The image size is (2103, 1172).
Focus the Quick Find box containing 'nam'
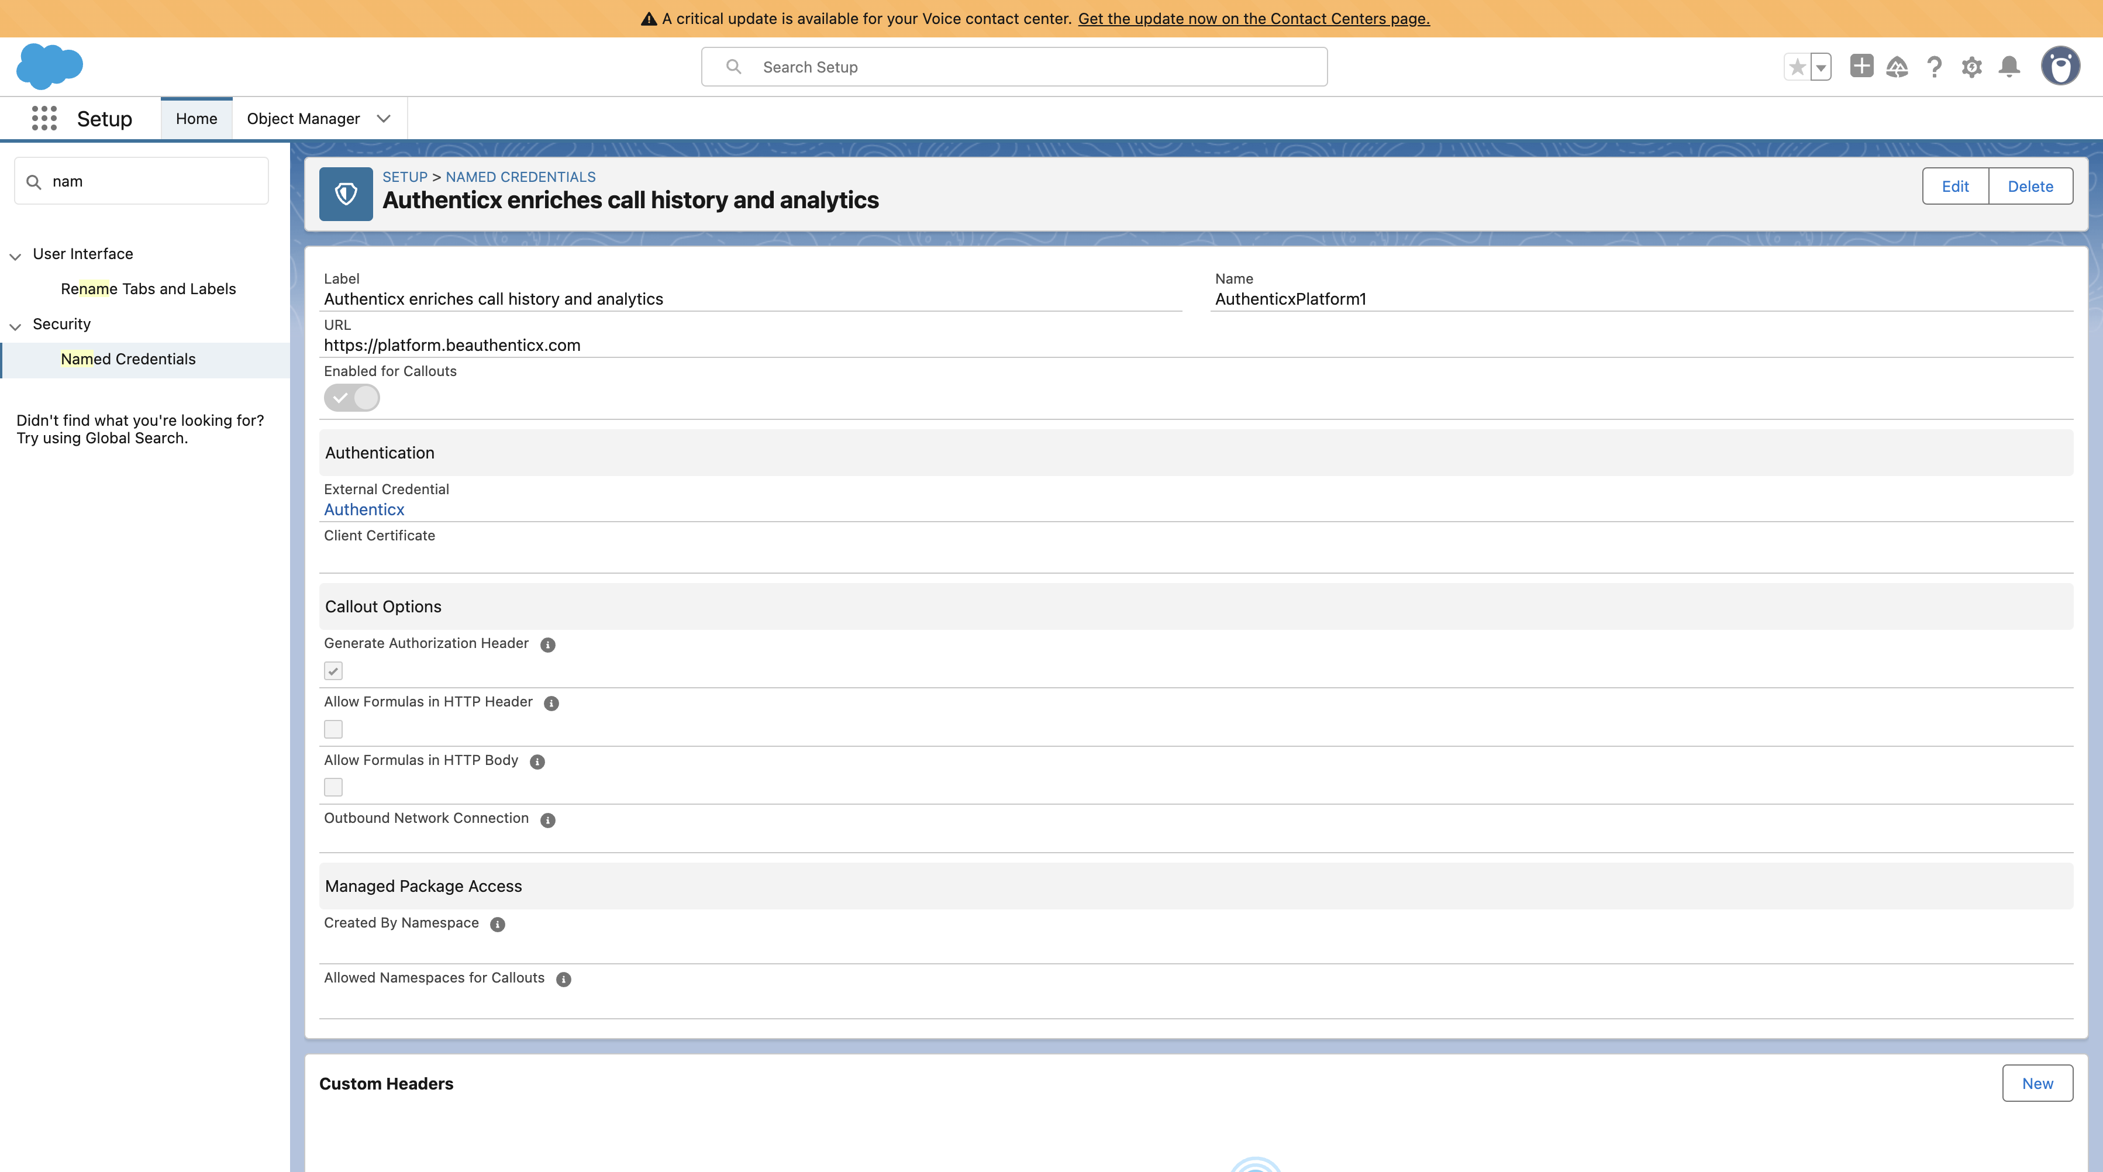[x=142, y=181]
